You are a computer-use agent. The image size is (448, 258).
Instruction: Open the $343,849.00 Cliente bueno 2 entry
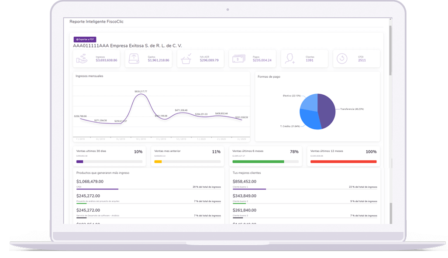click(x=245, y=196)
